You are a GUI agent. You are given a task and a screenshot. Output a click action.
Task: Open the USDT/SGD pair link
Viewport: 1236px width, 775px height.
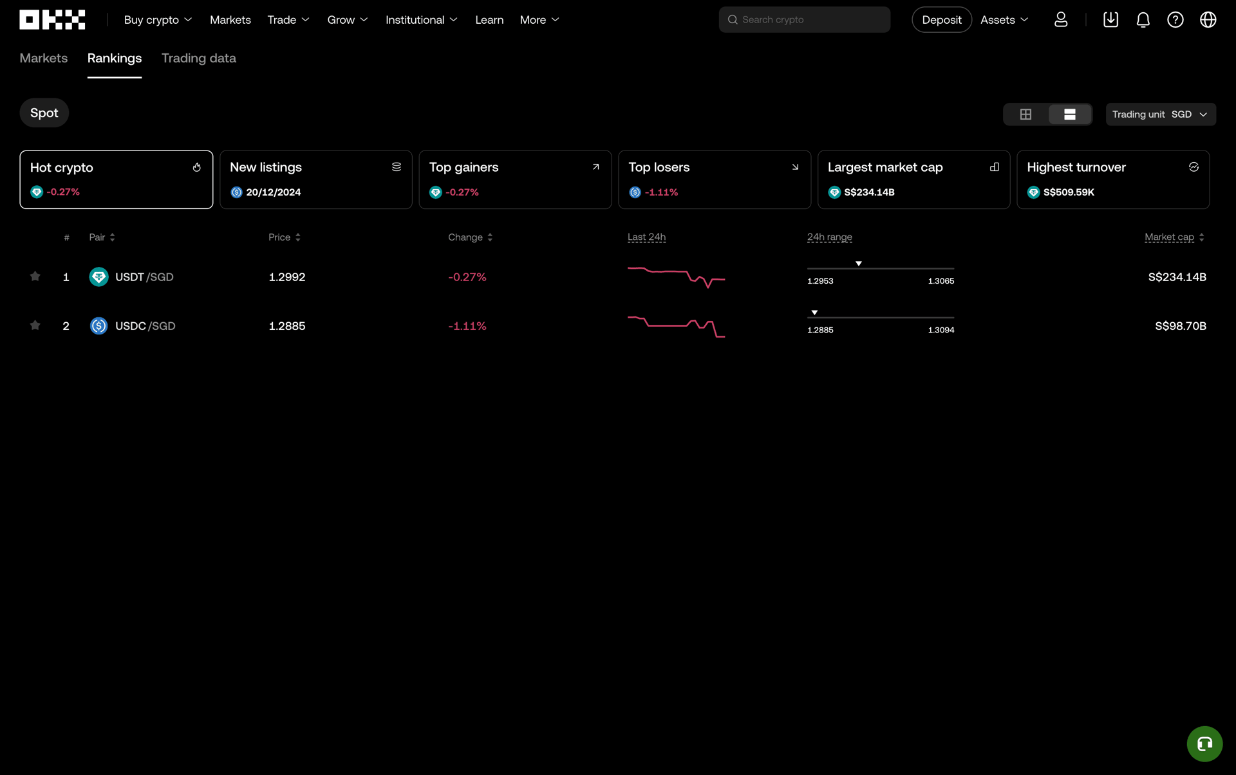(x=144, y=277)
